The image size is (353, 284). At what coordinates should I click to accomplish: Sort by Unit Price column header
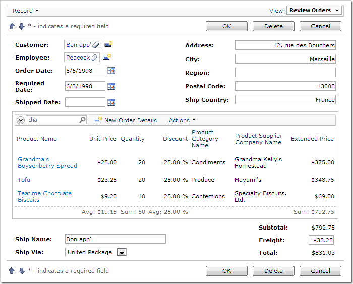(103, 139)
